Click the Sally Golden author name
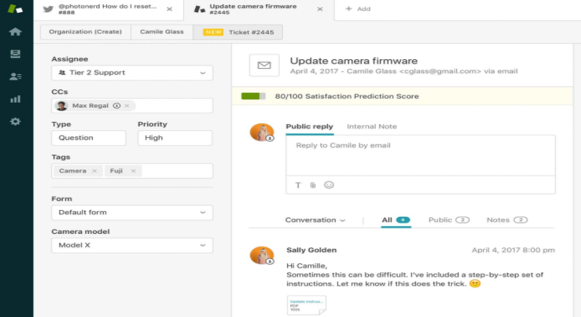This screenshot has height=317, width=581. click(311, 250)
